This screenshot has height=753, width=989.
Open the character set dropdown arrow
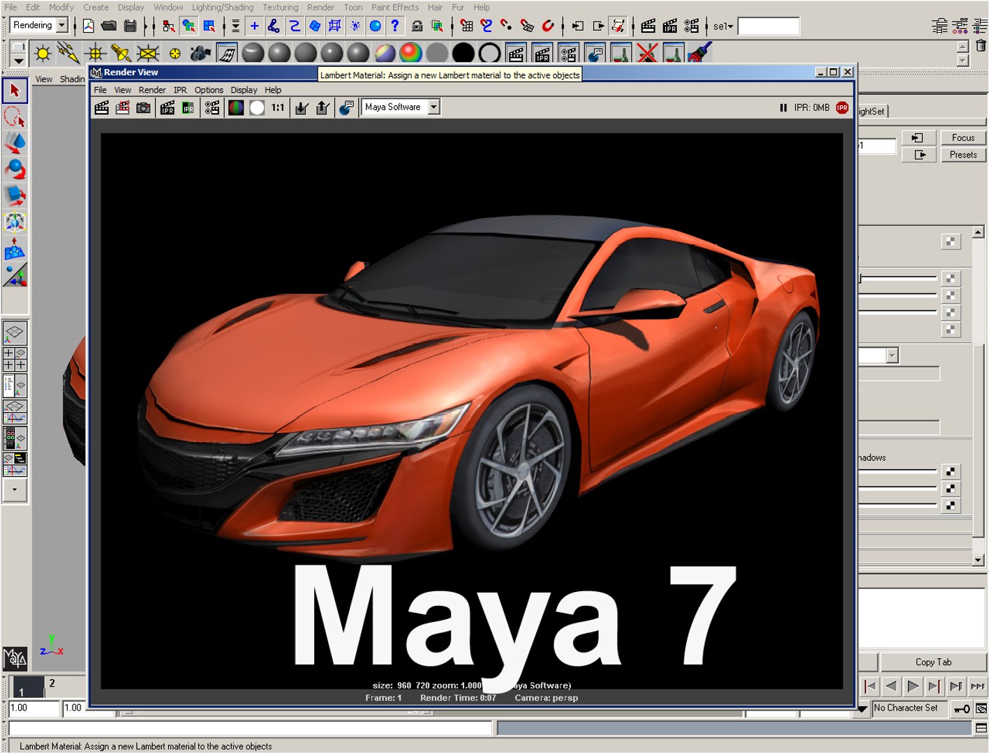[x=863, y=709]
